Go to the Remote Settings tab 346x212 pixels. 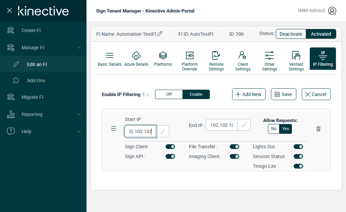pyautogui.click(x=216, y=61)
